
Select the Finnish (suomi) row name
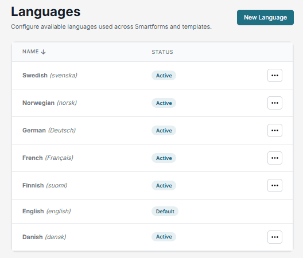(x=45, y=185)
